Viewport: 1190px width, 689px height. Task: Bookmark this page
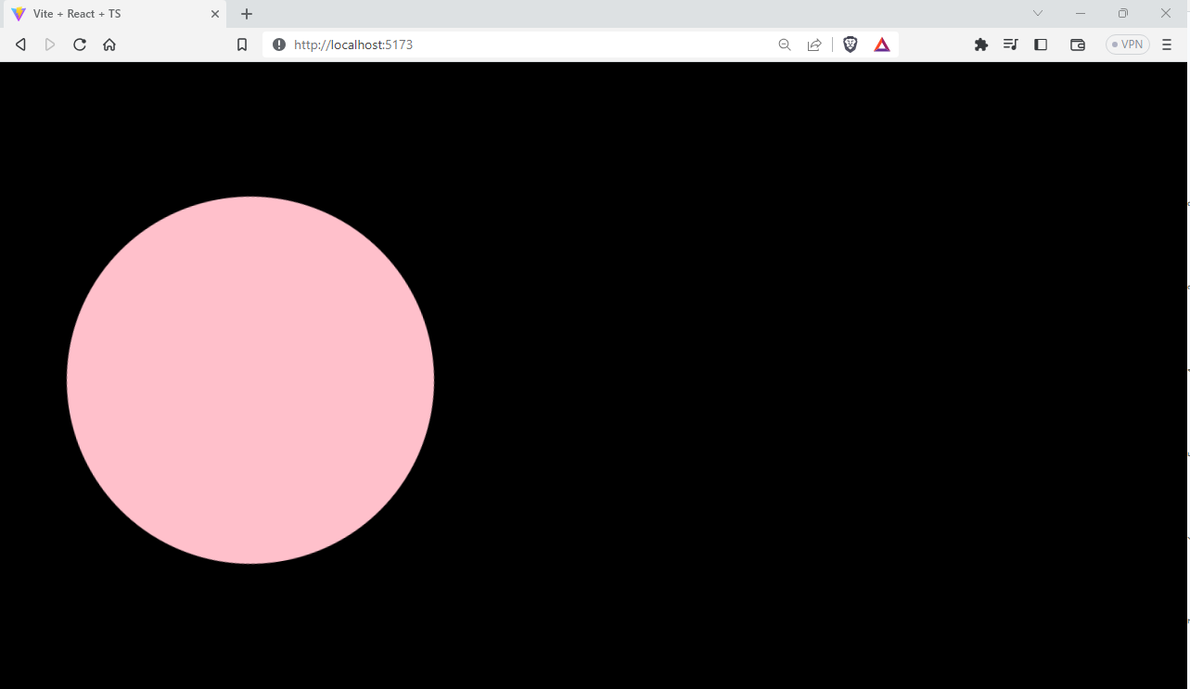(242, 45)
